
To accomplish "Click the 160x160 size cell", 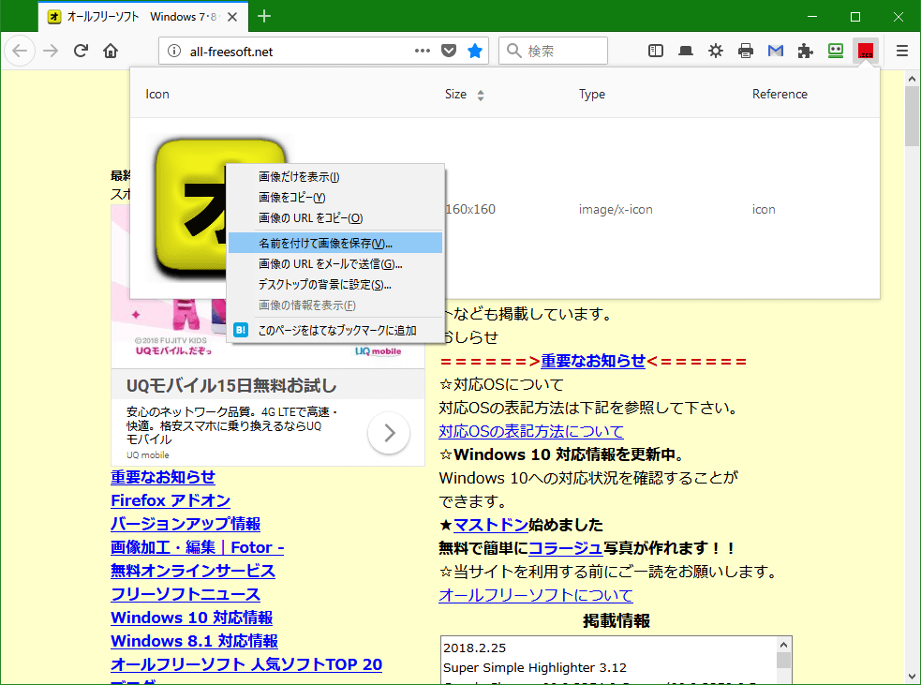I will point(470,209).
